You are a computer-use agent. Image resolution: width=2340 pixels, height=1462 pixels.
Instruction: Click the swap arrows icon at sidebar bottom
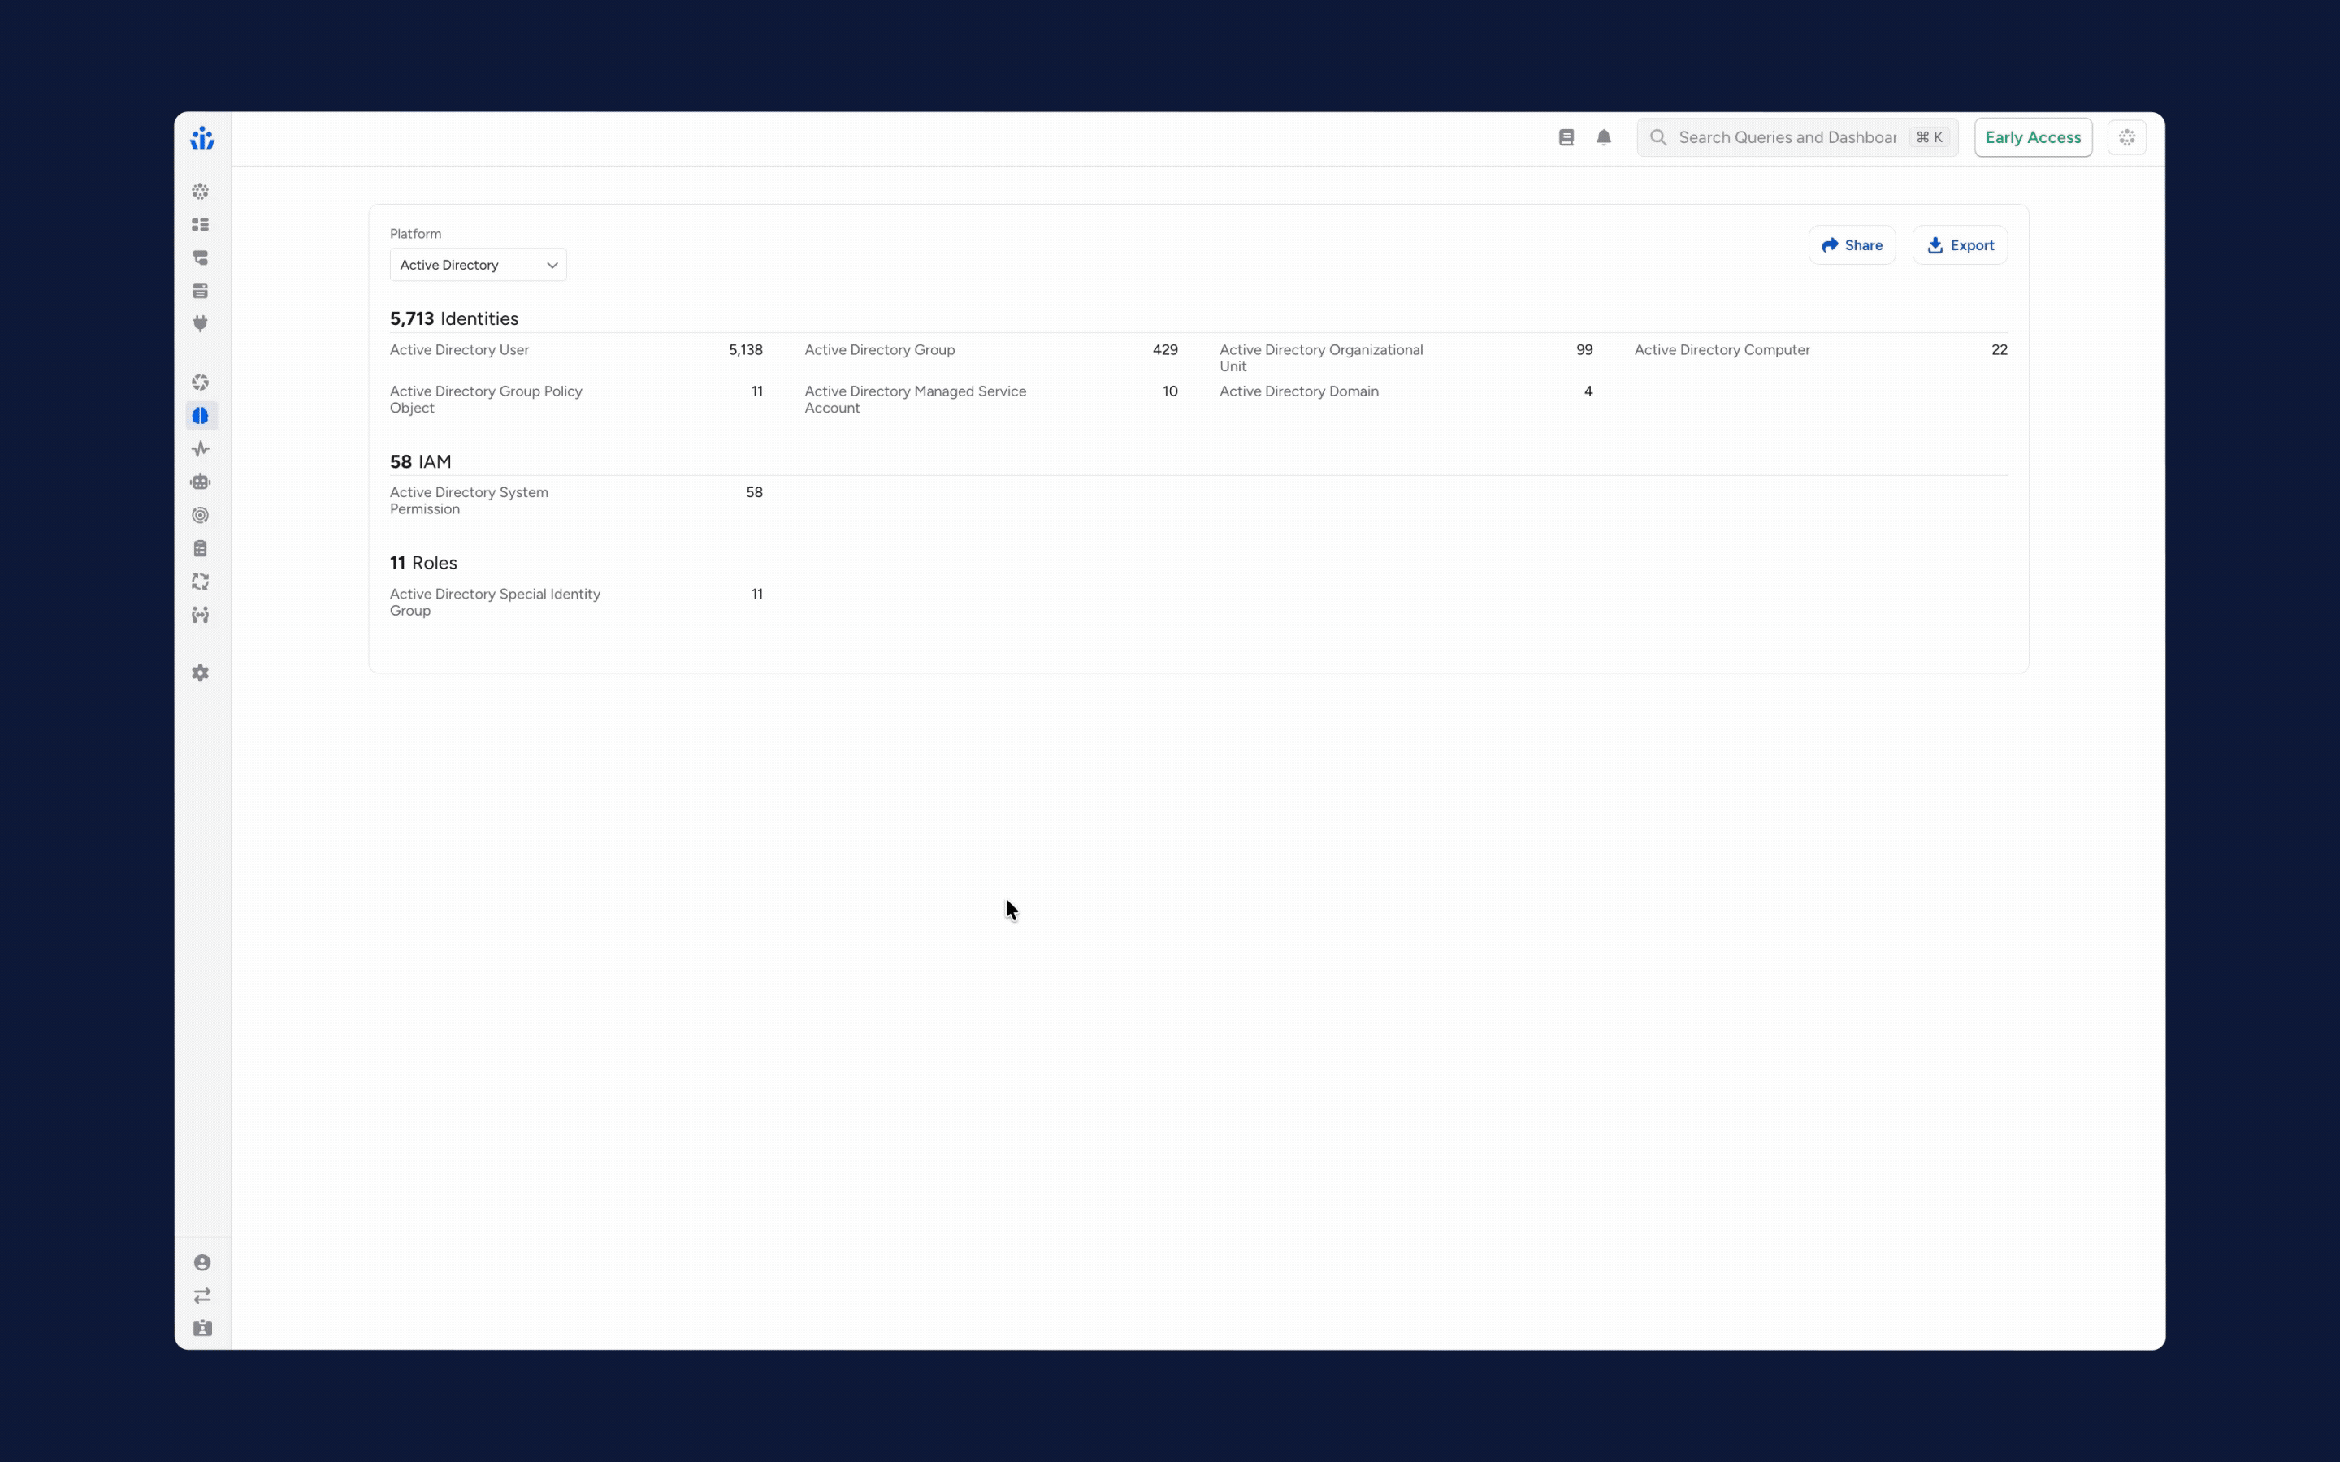[202, 1295]
